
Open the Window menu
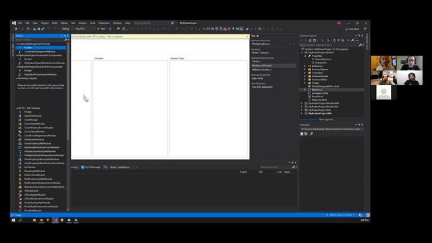point(117,23)
